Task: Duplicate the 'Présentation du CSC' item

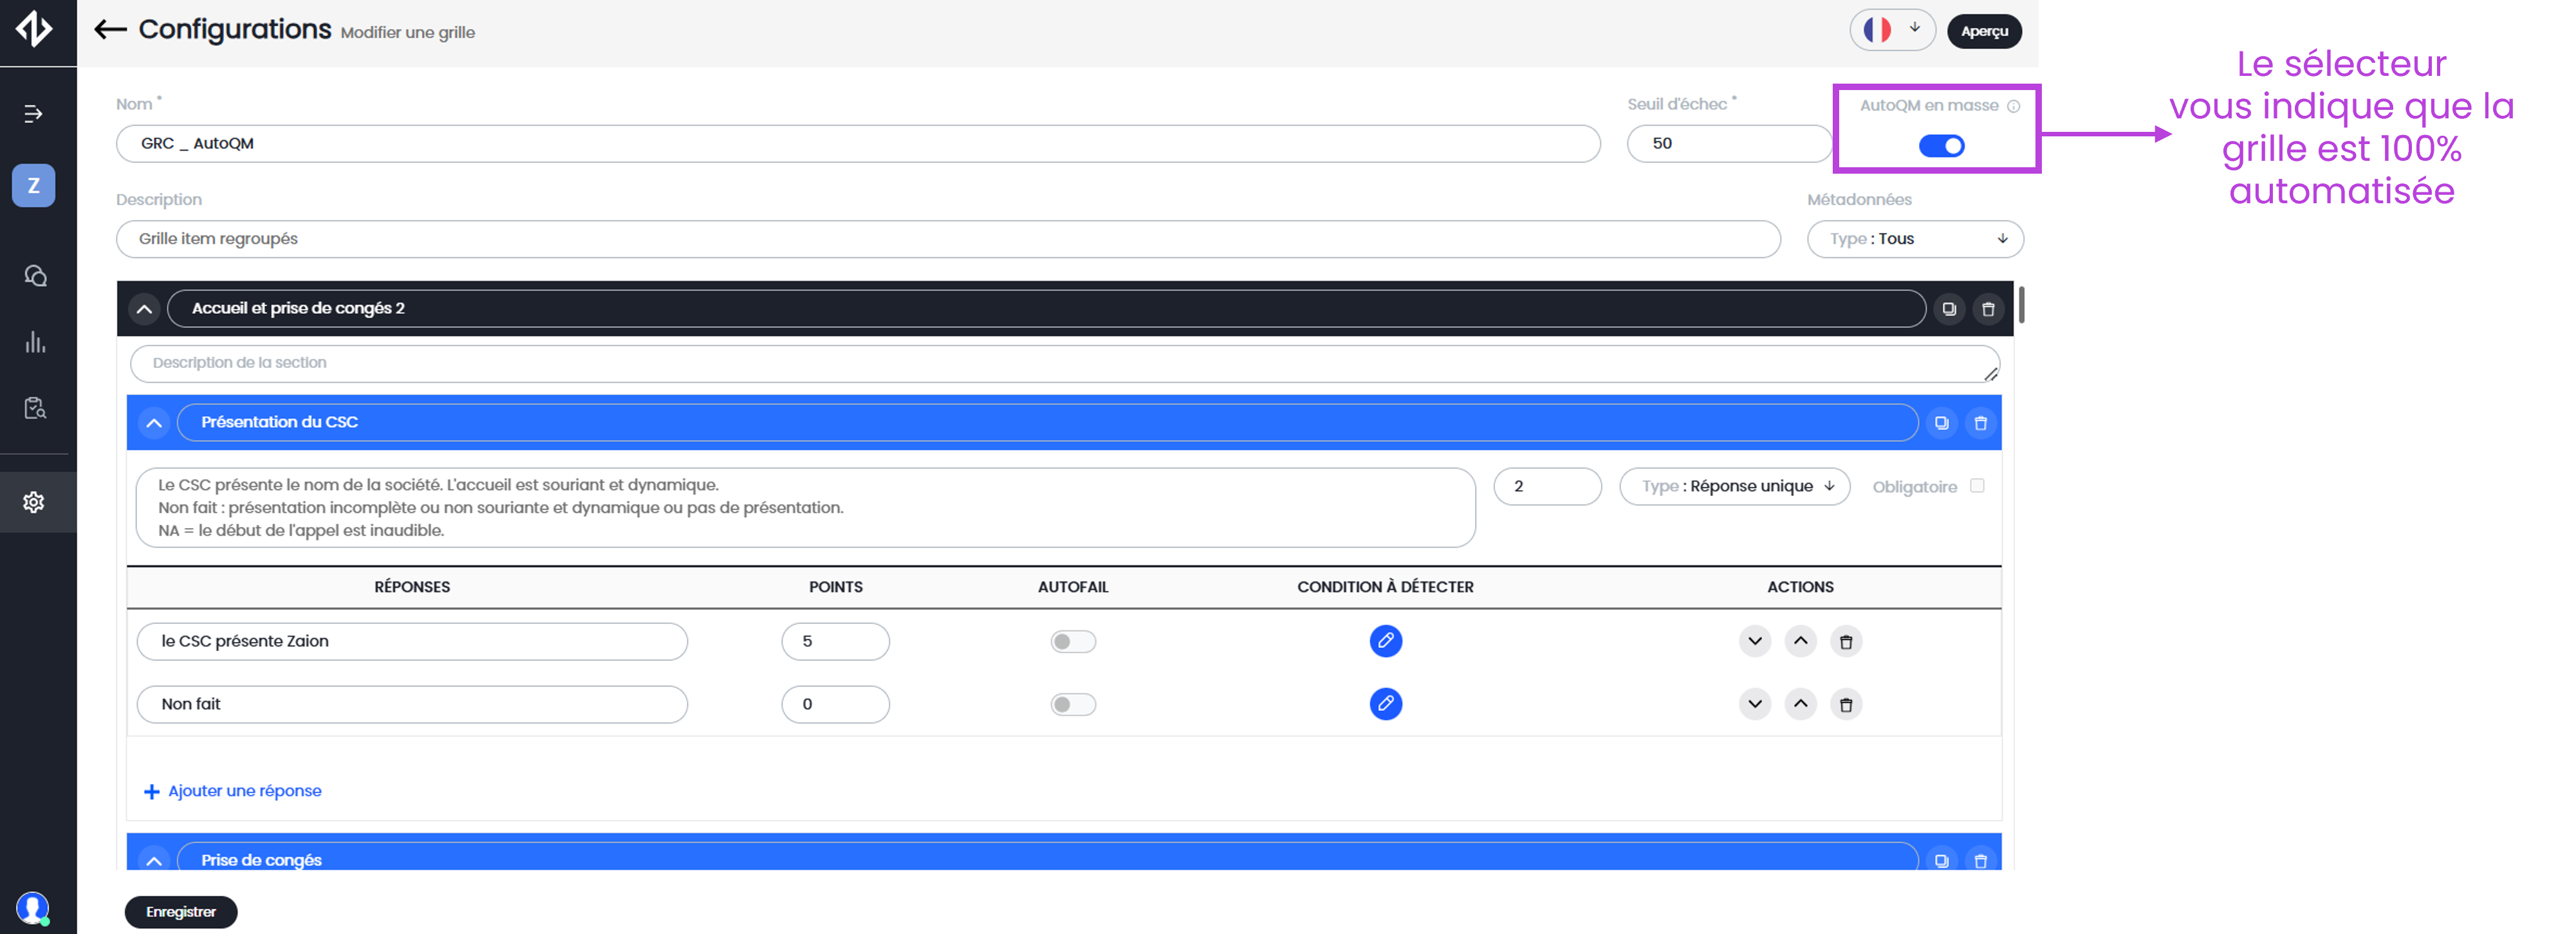Action: click(x=1941, y=423)
